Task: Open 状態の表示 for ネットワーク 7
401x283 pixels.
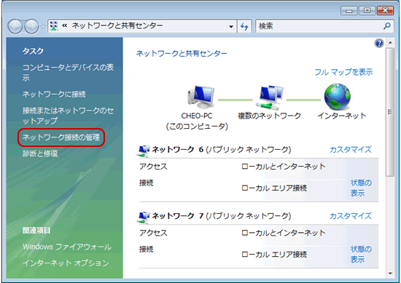Action: pos(361,254)
